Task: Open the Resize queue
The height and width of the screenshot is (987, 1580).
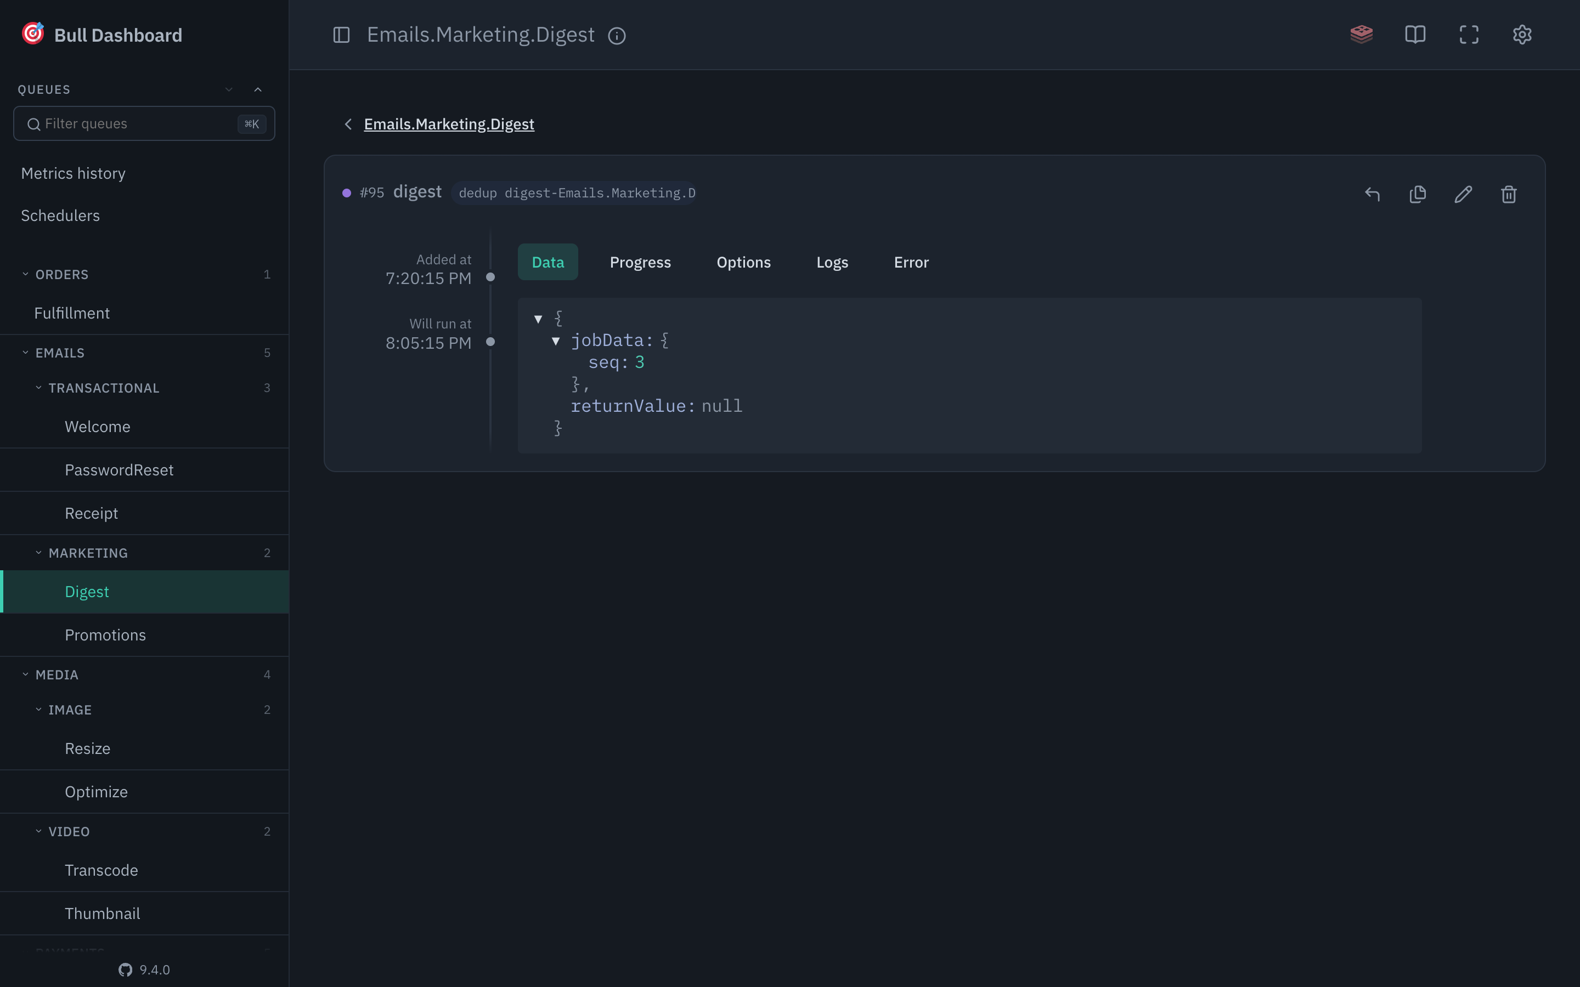Action: tap(144, 748)
